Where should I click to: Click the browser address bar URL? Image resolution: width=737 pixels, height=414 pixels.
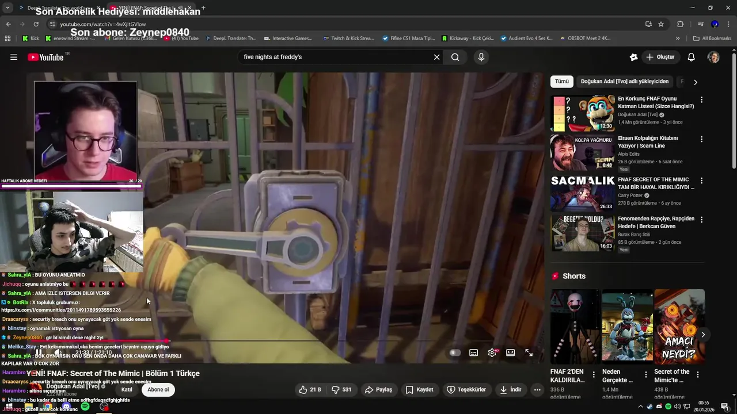coord(103,24)
